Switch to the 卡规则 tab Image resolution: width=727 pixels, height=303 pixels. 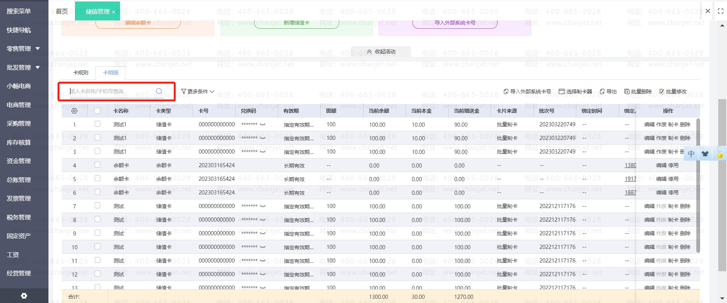tap(81, 73)
